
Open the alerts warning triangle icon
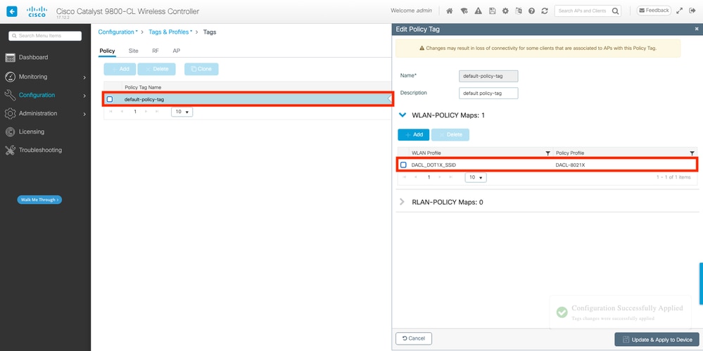coord(479,11)
